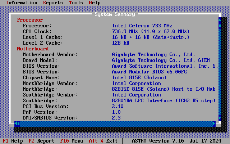This screenshot has width=230, height=144.
Task: Click F10 Menu in status bar
Action: [72, 141]
